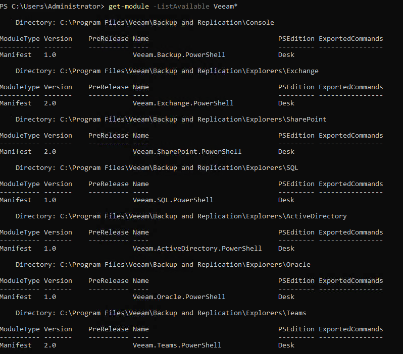The height and width of the screenshot is (354, 403).
Task: Select the Veeam.ActiveDirectory.PowerShell module name
Action: pyautogui.click(x=197, y=249)
